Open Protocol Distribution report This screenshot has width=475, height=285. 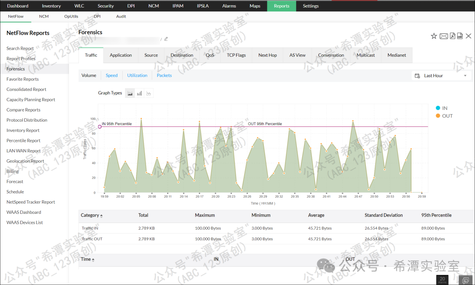point(27,120)
